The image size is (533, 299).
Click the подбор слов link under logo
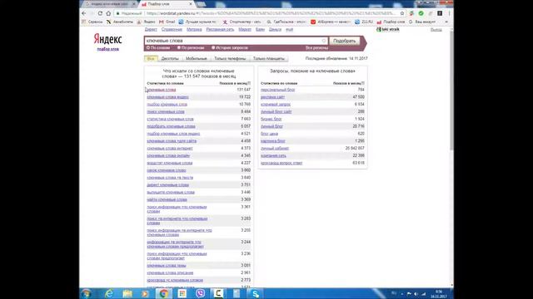(x=108, y=49)
